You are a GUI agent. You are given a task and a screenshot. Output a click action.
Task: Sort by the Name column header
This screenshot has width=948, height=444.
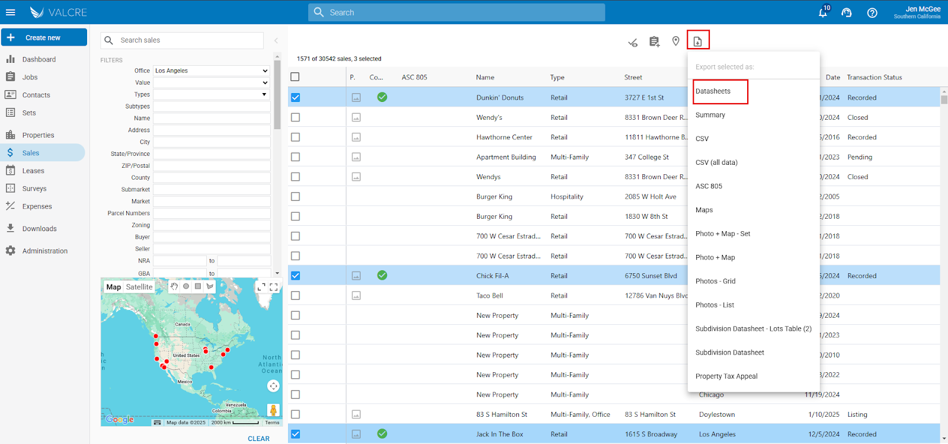point(485,77)
